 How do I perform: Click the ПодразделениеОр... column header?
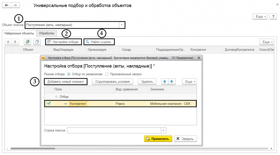click(171, 50)
